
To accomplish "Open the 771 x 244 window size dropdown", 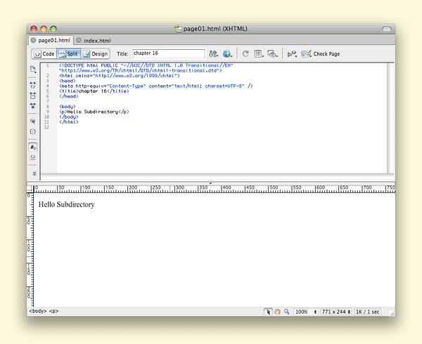I will (335, 311).
